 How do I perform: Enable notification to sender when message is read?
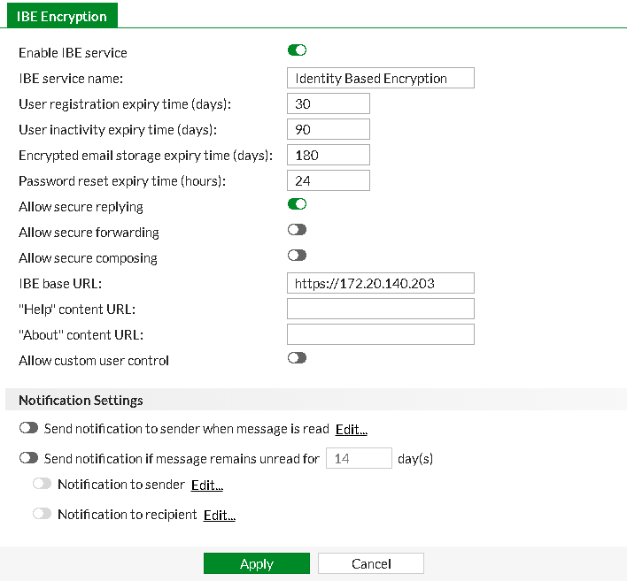click(x=29, y=428)
